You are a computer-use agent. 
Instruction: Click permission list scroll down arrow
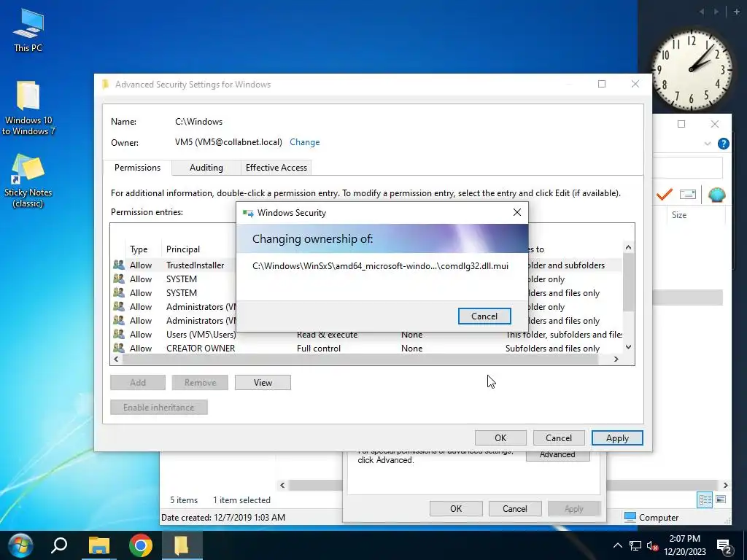[628, 346]
